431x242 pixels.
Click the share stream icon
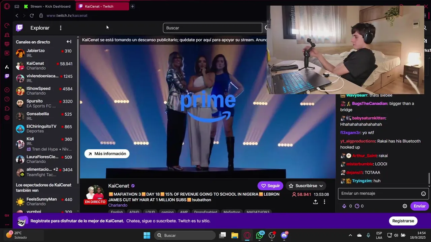point(316,202)
